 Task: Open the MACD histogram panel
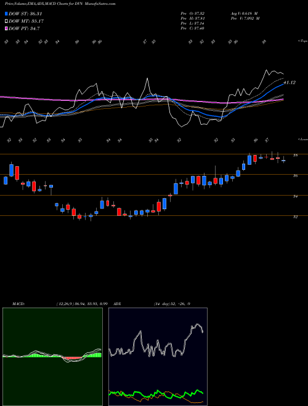pyautogui.click(x=52, y=357)
